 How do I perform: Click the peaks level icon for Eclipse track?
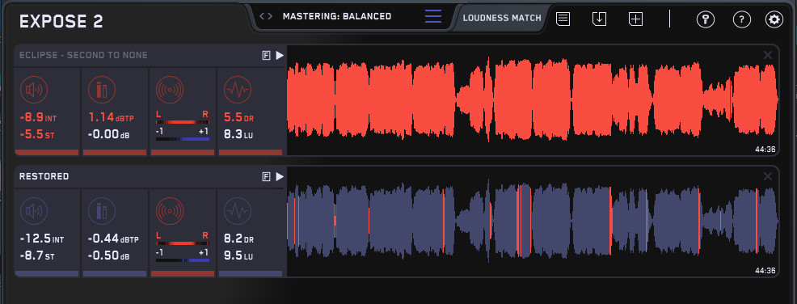tap(102, 90)
